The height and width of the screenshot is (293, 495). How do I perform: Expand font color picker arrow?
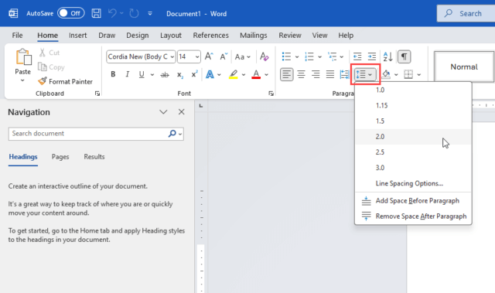pyautogui.click(x=266, y=75)
